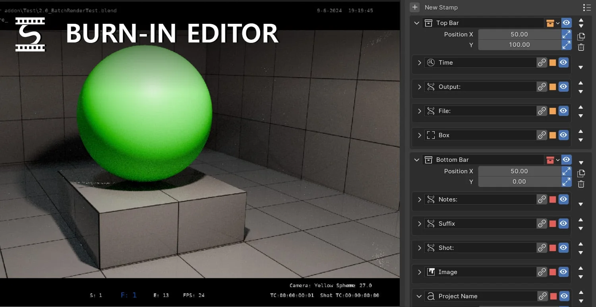
Task: Click the animate button beside Position X
Action: [x=566, y=35]
